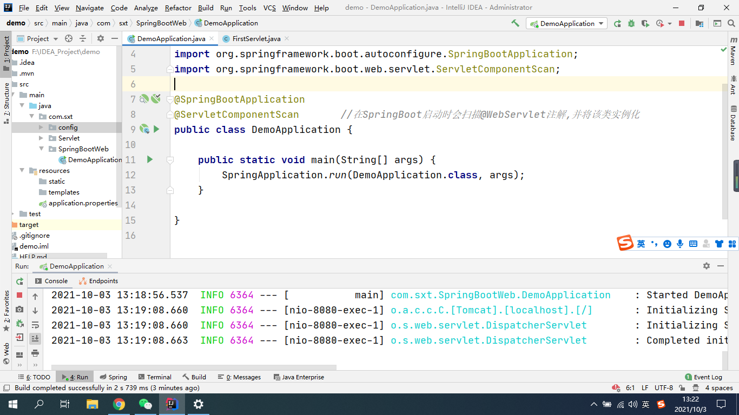Select application.properties in project tree
Viewport: 739px width, 415px height.
(x=78, y=203)
